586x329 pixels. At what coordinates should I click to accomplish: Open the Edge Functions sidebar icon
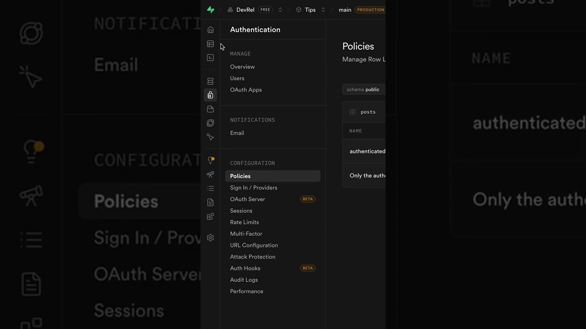tap(211, 123)
